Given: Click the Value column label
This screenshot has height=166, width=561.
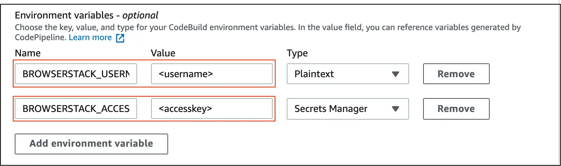Looking at the screenshot, I should [163, 53].
